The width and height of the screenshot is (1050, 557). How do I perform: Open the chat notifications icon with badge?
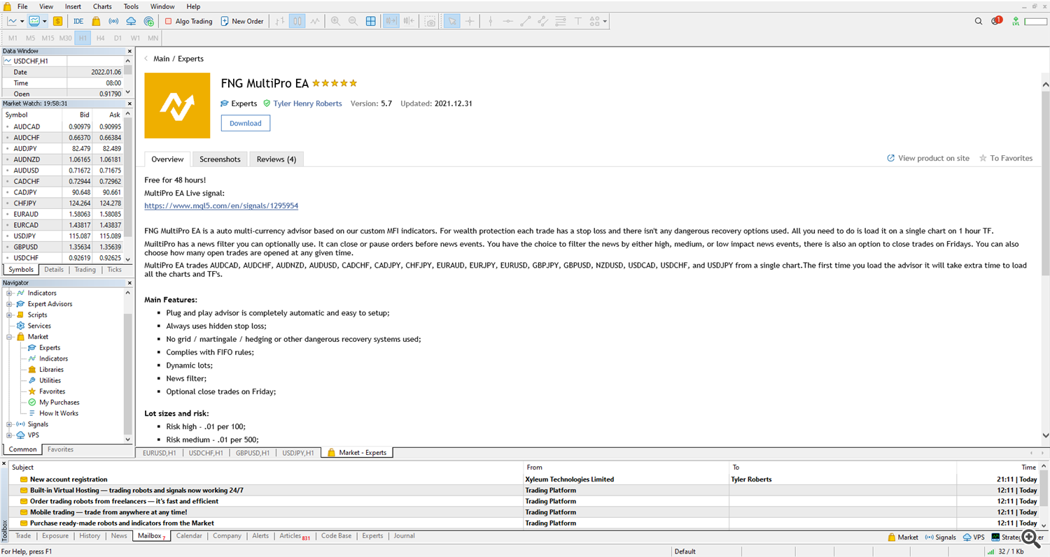(996, 21)
